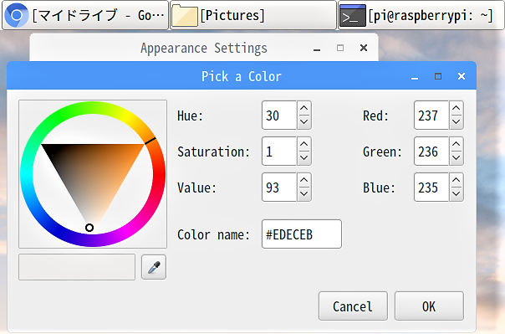This screenshot has width=505, height=334.
Task: Increase the Value spinner
Action: 304,180
